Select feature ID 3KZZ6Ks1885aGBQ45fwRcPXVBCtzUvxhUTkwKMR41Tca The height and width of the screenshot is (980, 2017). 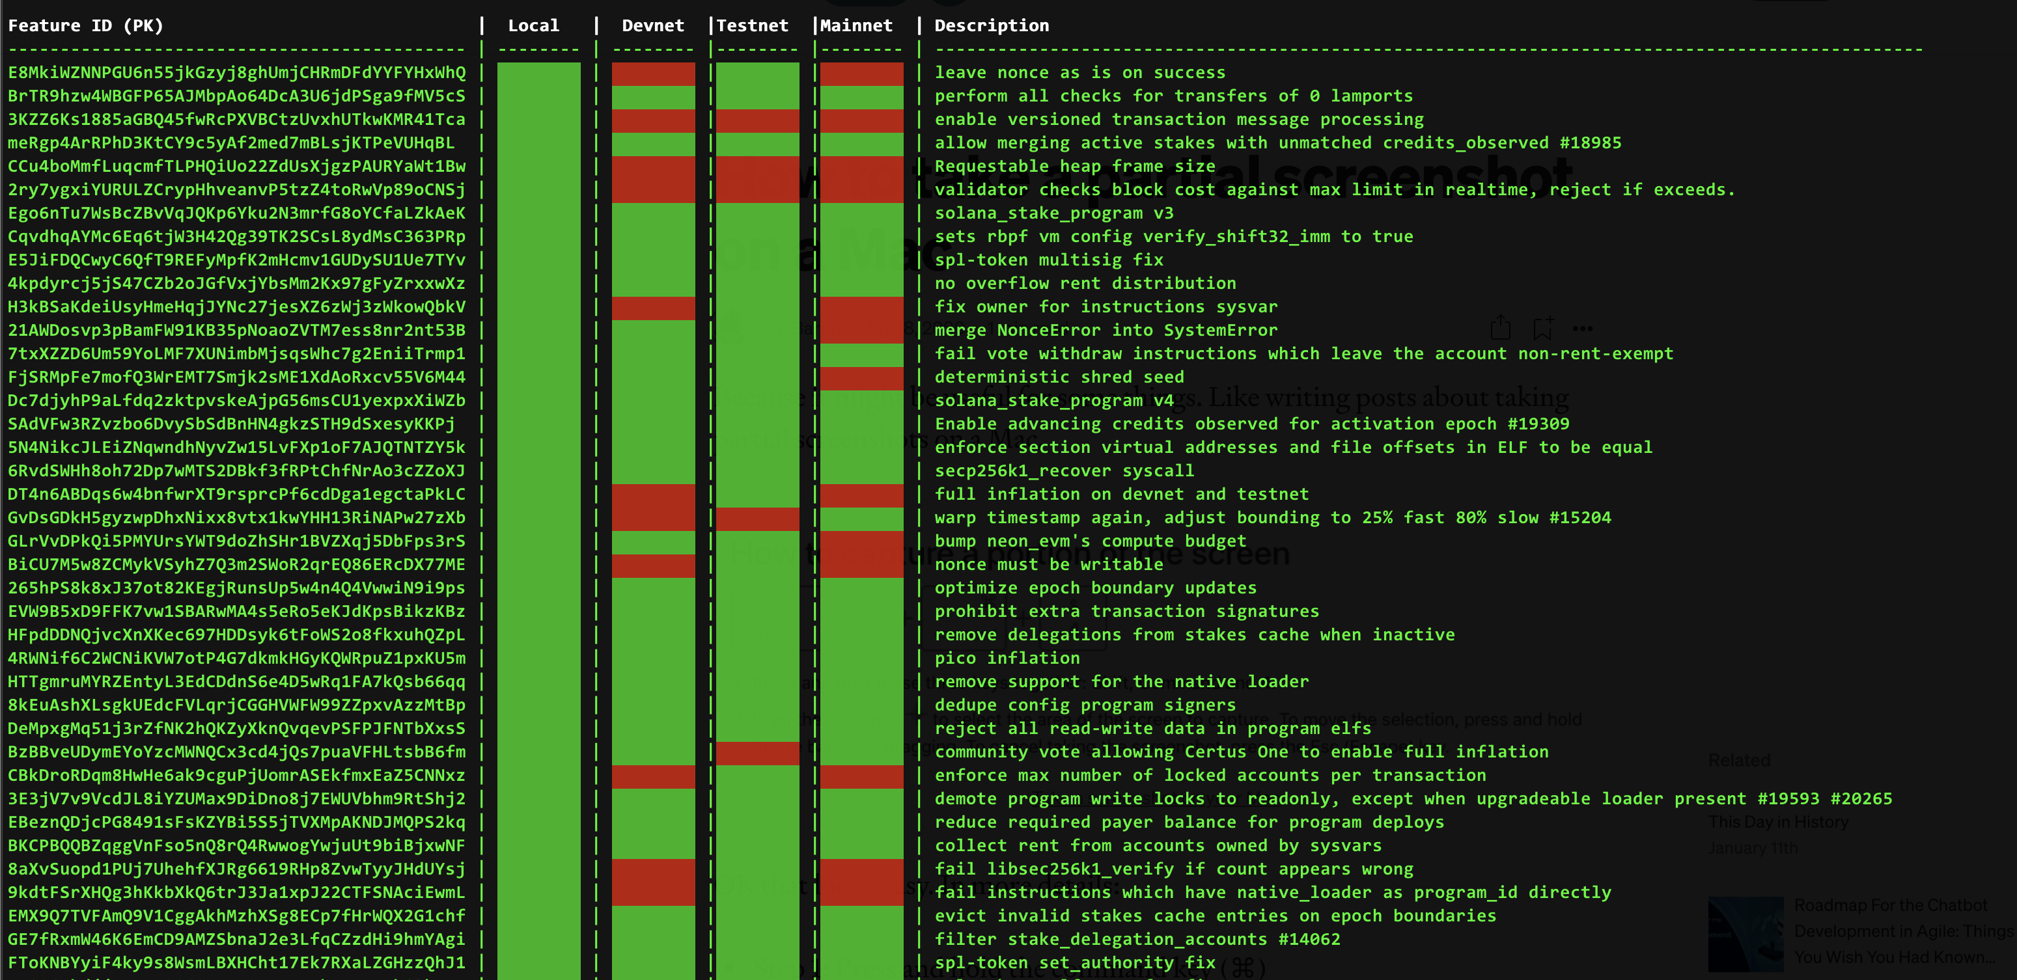(x=236, y=120)
